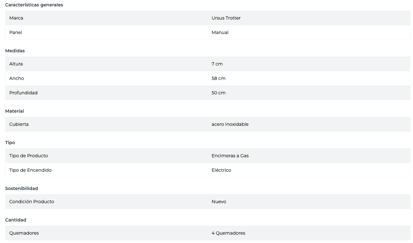Click the Marca row label
This screenshot has height=243, width=413.
(16, 18)
